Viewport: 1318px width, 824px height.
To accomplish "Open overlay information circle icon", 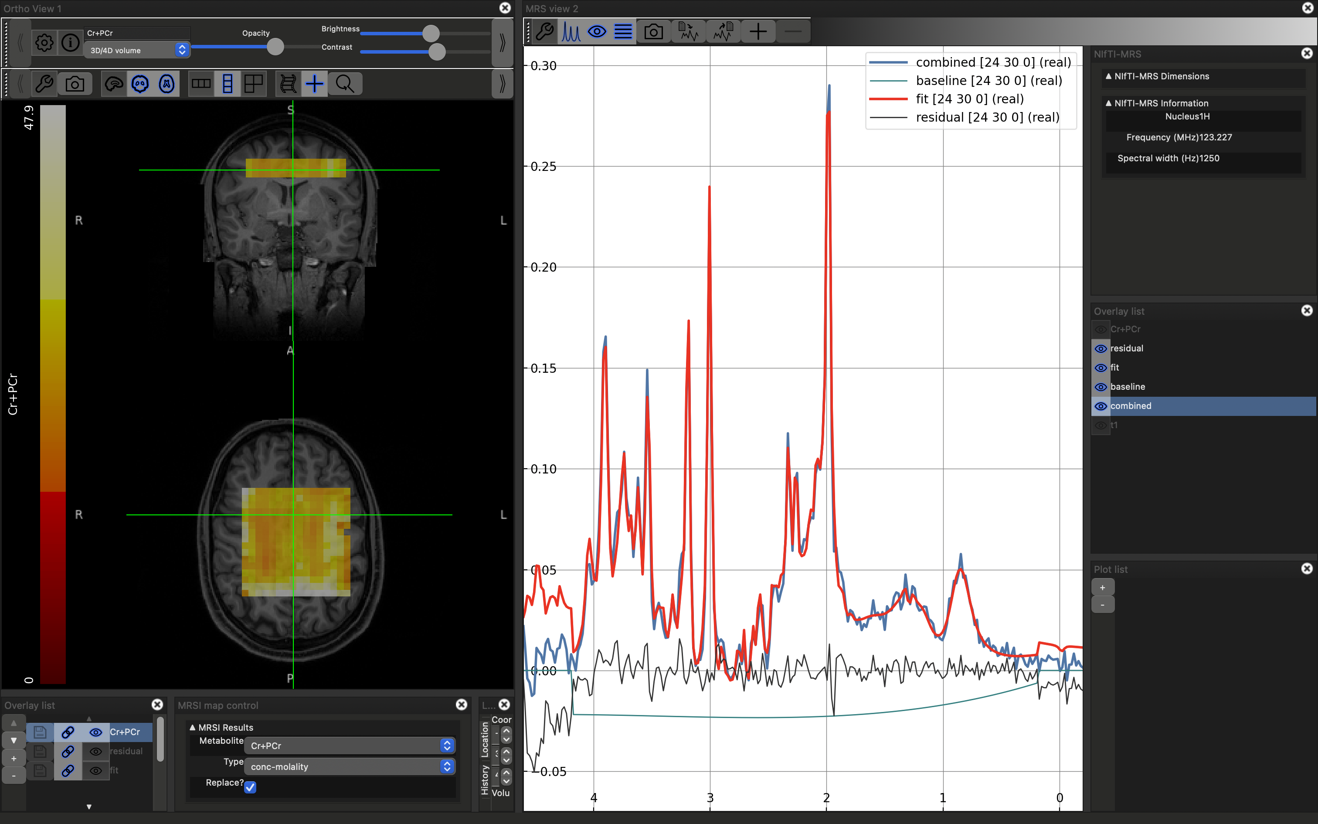I will pyautogui.click(x=70, y=43).
